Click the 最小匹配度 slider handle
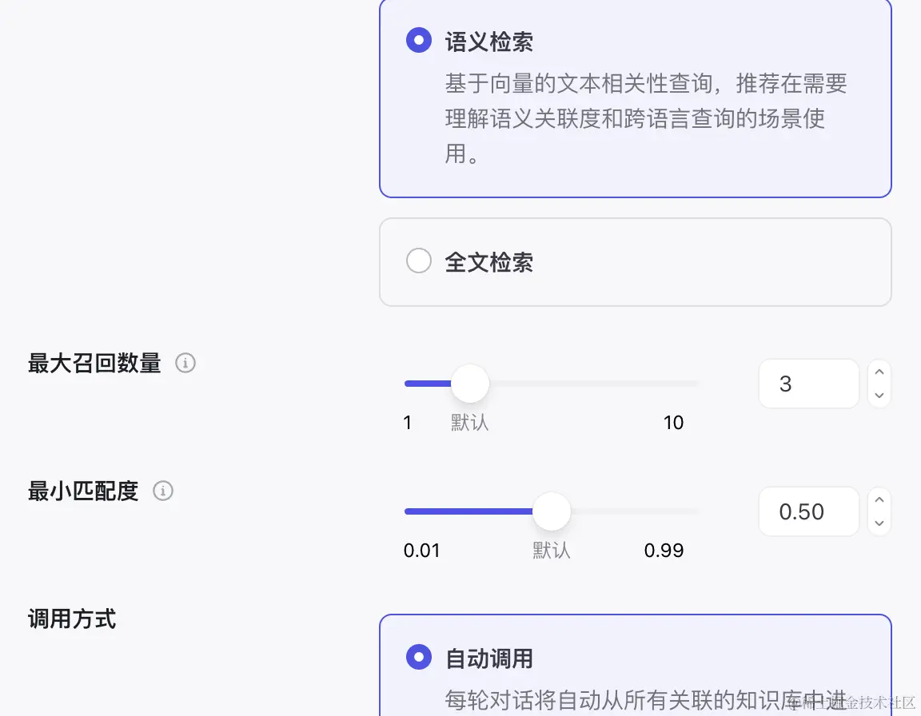Image resolution: width=921 pixels, height=716 pixels. (552, 511)
